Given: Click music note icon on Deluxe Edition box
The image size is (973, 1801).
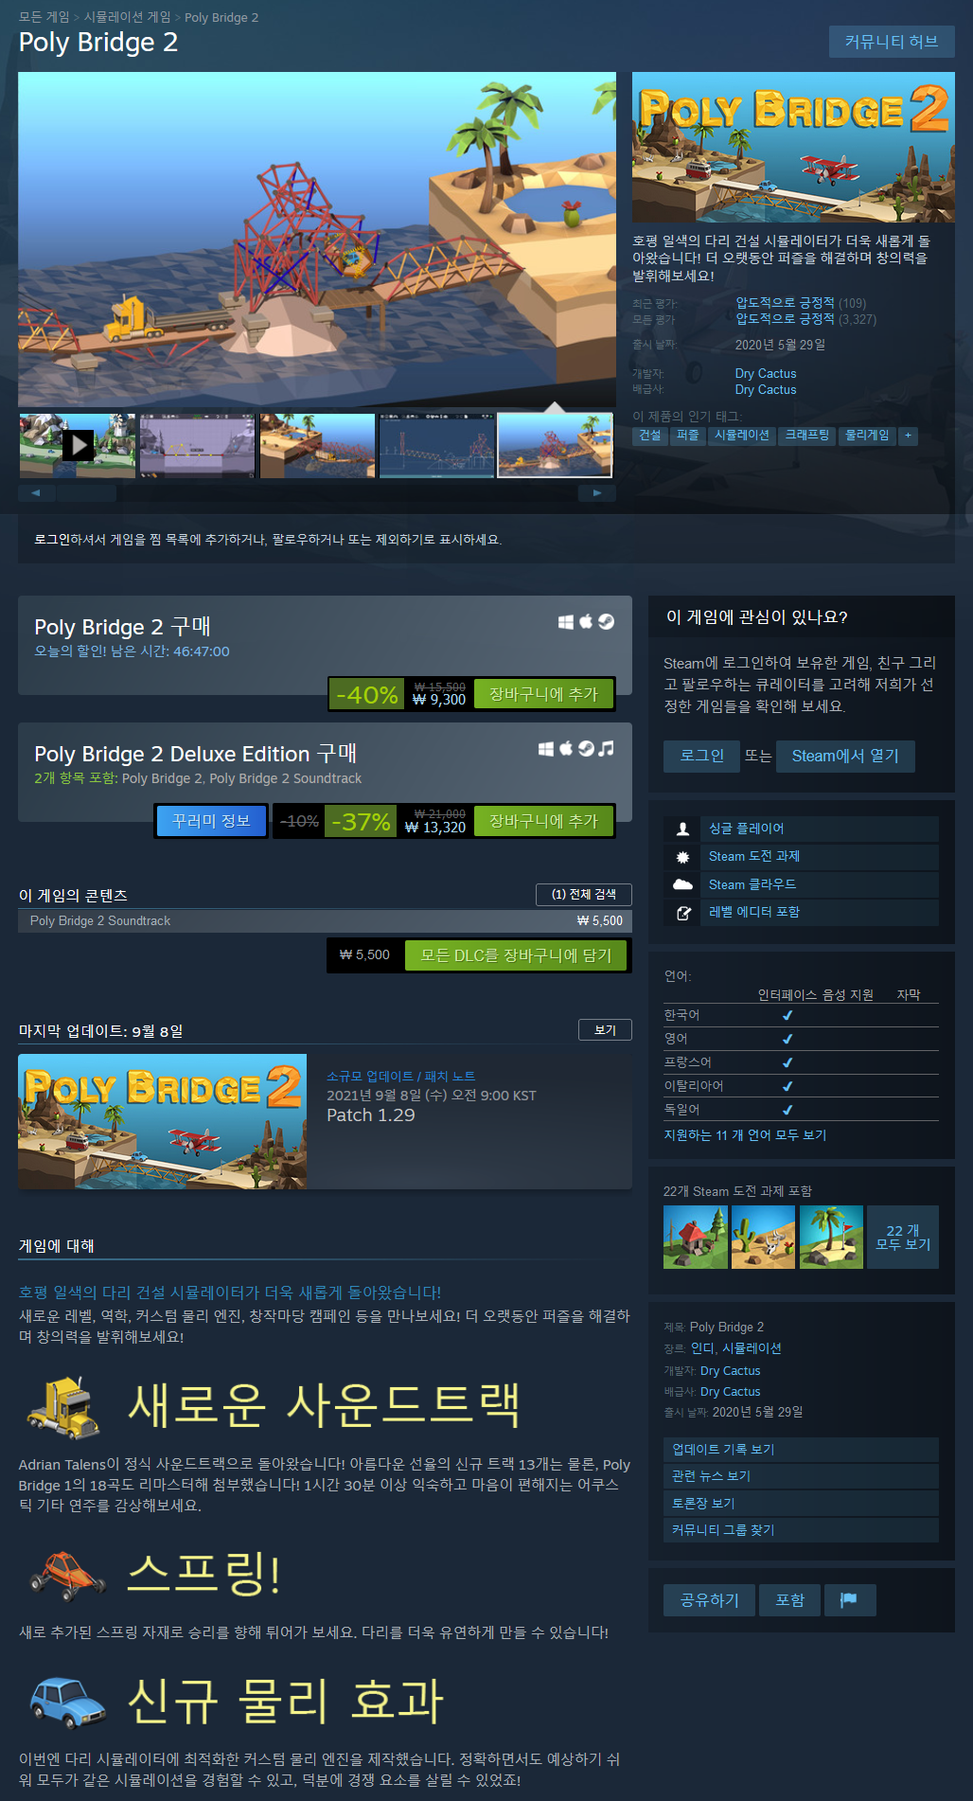Looking at the screenshot, I should point(607,749).
